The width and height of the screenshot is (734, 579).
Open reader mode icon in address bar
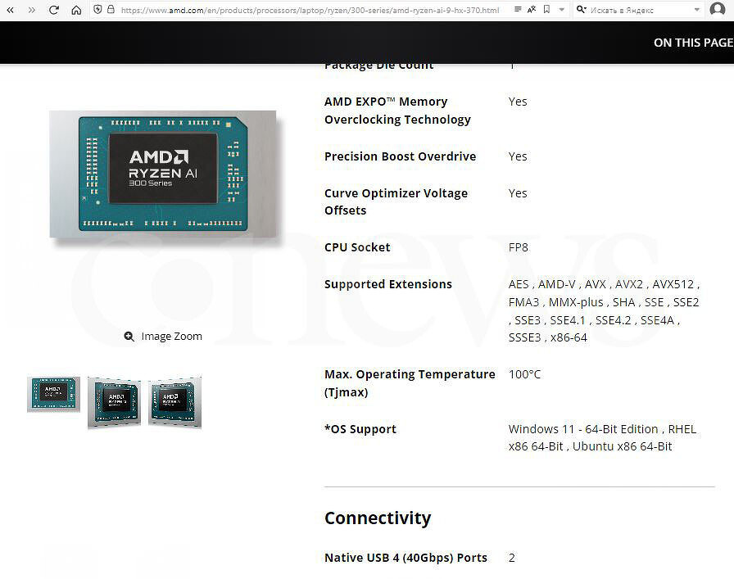pyautogui.click(x=518, y=9)
